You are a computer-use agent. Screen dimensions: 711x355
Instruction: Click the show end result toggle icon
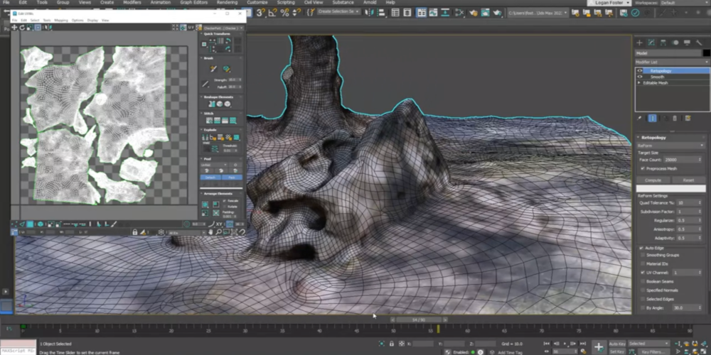pyautogui.click(x=652, y=118)
